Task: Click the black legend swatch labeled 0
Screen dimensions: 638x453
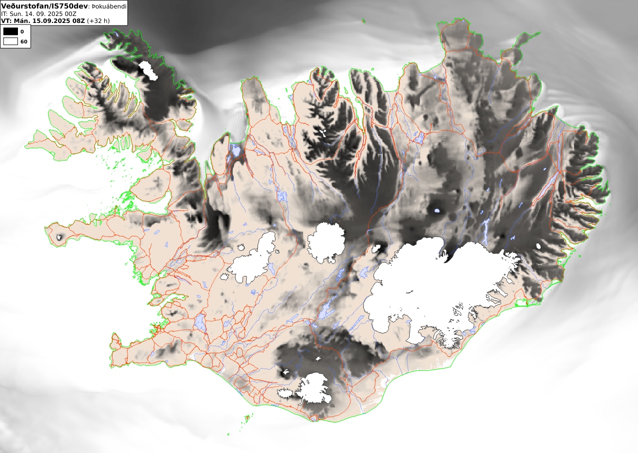Action: [x=10, y=31]
